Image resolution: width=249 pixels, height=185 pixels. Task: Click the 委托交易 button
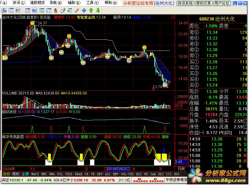point(203,3)
